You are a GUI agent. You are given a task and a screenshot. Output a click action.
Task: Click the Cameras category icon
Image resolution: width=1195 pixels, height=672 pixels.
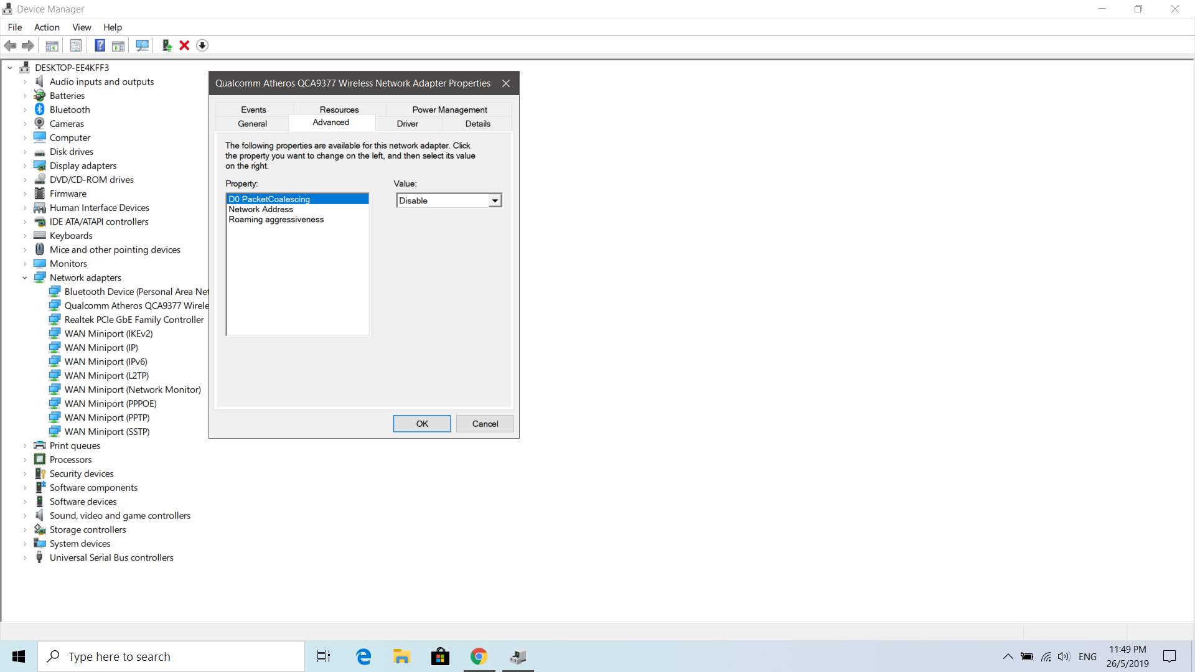(40, 123)
